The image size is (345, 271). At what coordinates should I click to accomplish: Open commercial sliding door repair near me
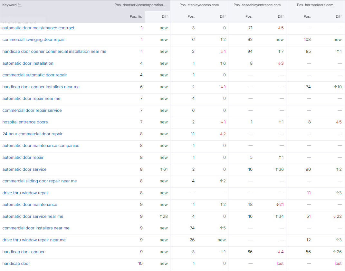click(40, 181)
